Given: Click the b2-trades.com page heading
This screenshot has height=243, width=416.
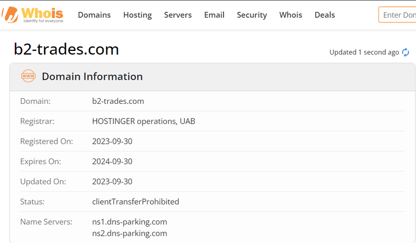Looking at the screenshot, I should coord(67,49).
